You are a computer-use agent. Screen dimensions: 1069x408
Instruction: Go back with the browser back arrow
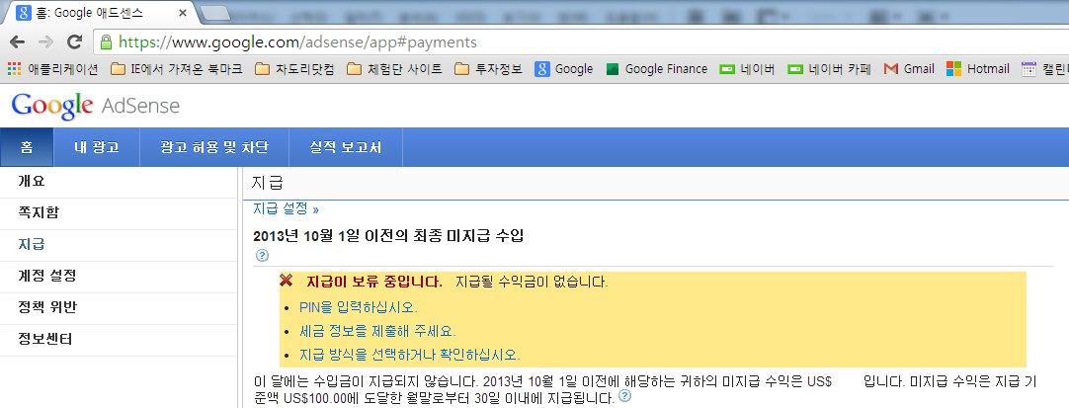tap(17, 42)
